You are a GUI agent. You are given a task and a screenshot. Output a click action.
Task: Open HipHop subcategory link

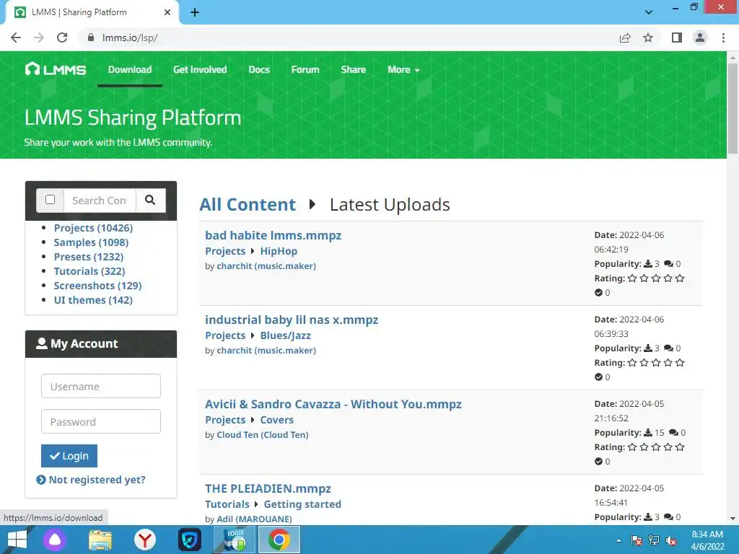click(279, 251)
